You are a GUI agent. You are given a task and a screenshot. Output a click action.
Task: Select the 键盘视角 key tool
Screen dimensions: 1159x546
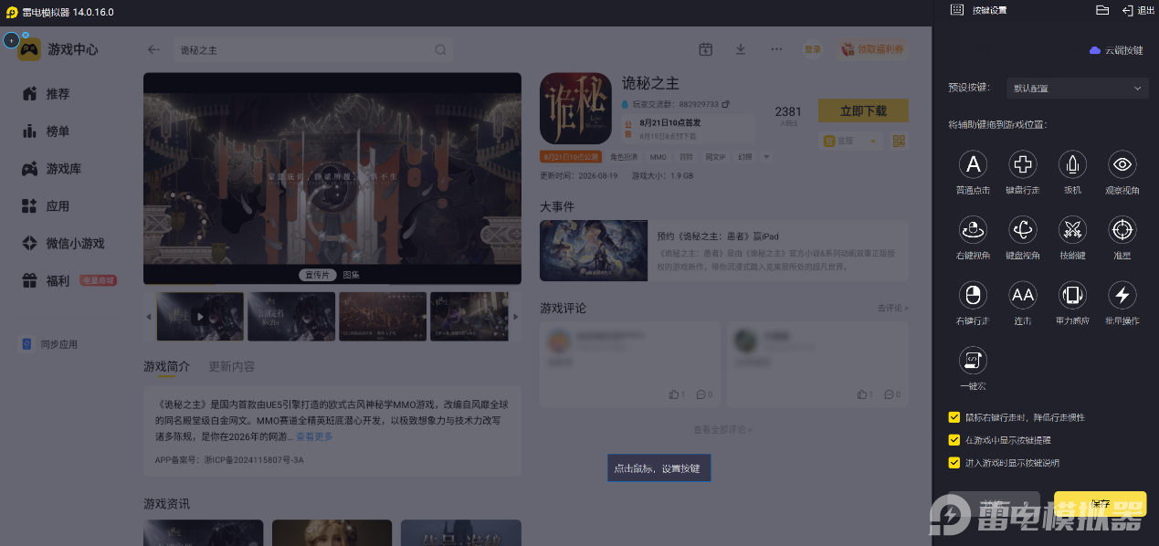(x=1023, y=230)
